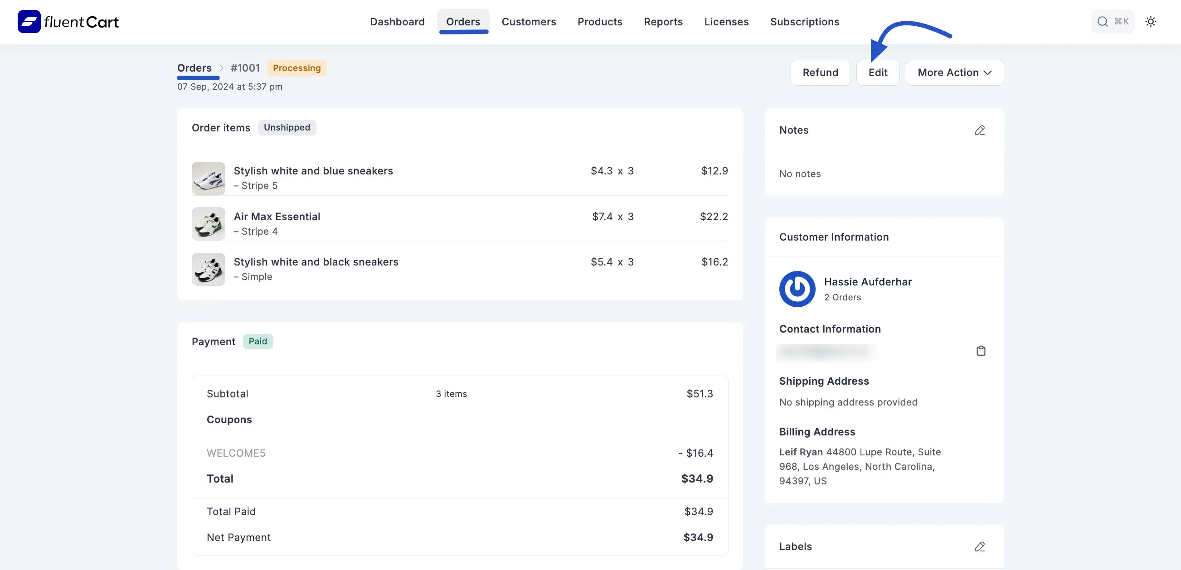Open the Air Max Essential product thumbnail
The height and width of the screenshot is (570, 1181).
point(208,223)
